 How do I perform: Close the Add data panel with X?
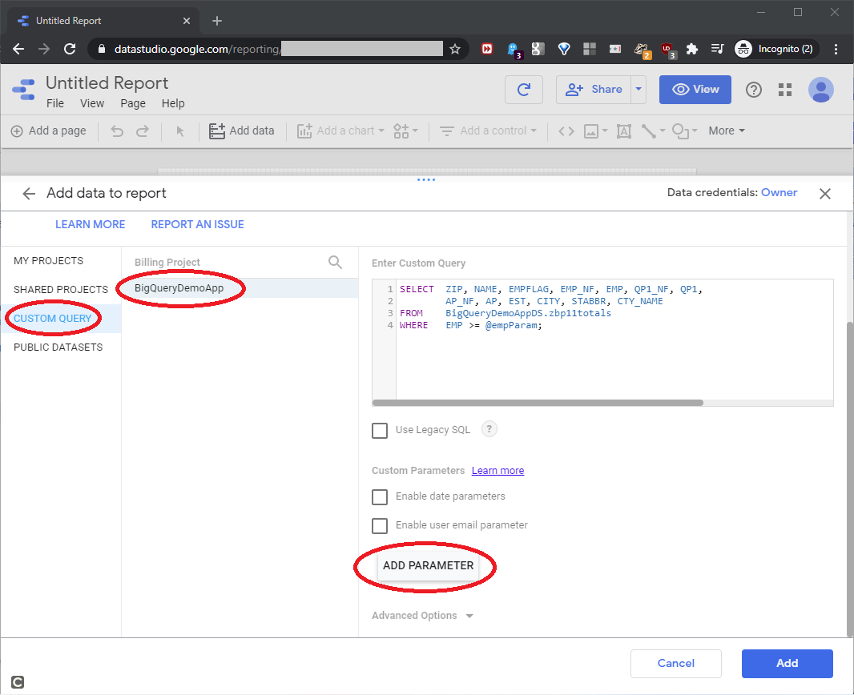pos(825,193)
